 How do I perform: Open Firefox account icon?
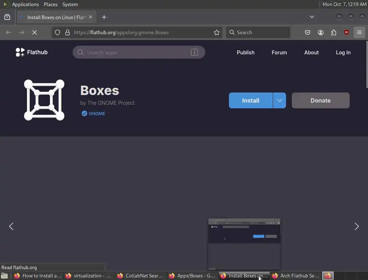(321, 32)
